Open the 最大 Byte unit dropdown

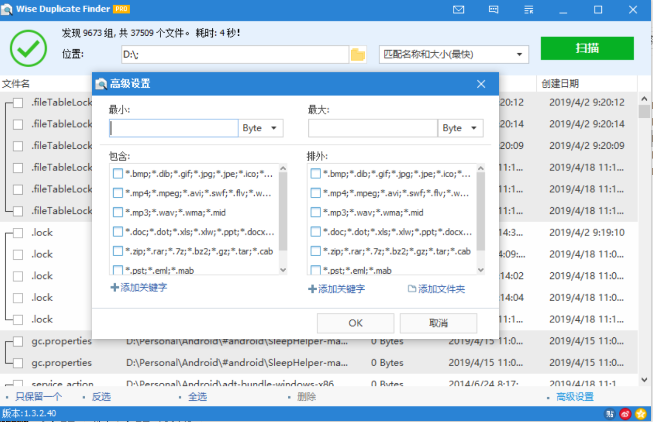pos(460,128)
